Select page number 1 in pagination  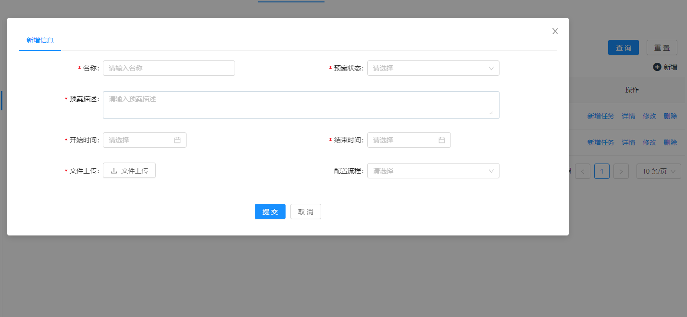(602, 171)
